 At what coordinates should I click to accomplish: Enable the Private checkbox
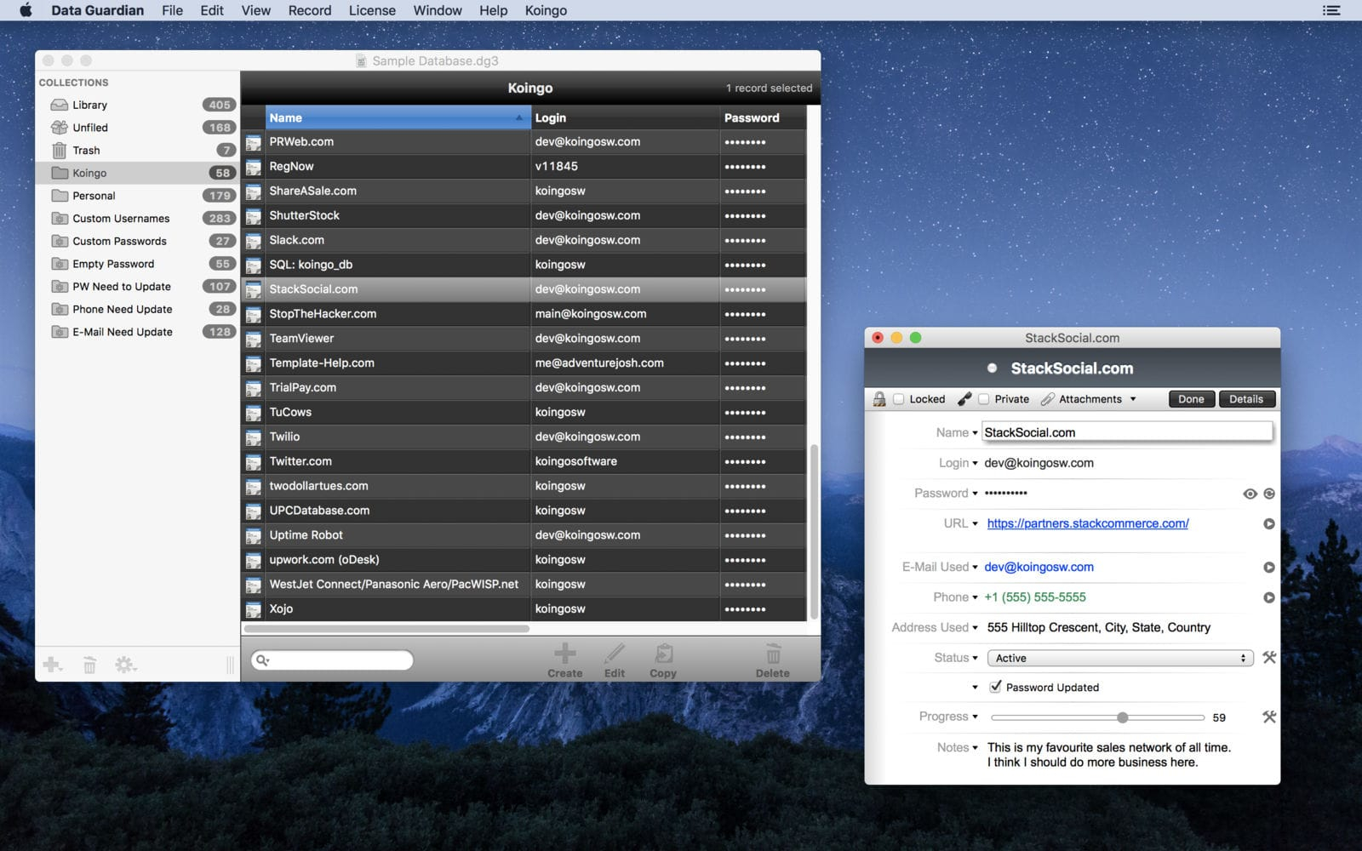coord(984,399)
